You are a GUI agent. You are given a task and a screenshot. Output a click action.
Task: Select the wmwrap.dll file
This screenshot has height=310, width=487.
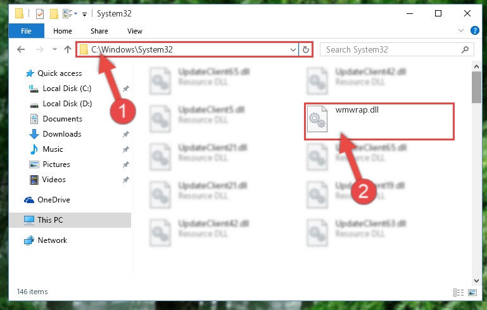[379, 121]
